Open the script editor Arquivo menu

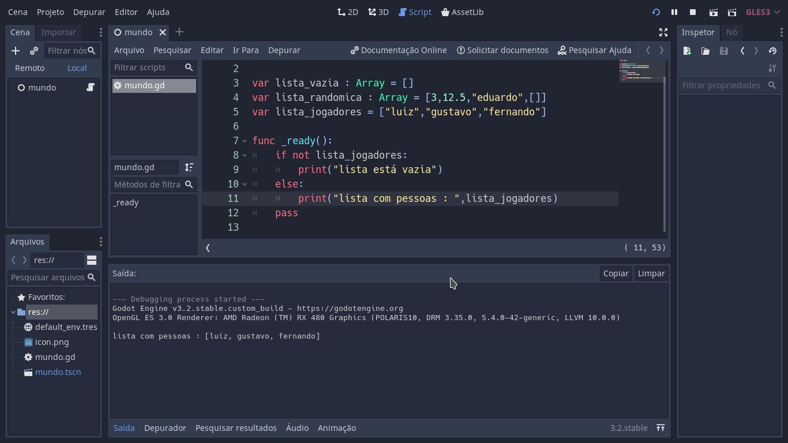click(129, 50)
